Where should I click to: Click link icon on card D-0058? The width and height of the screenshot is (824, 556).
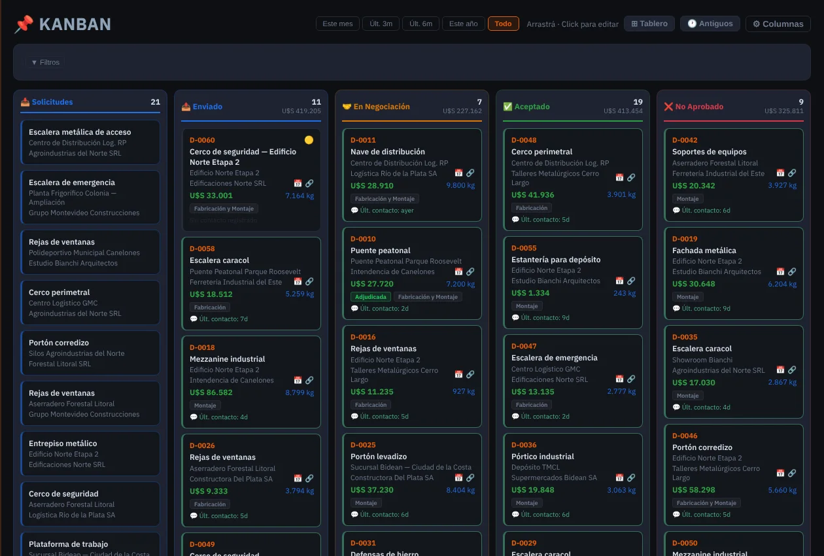tap(309, 281)
